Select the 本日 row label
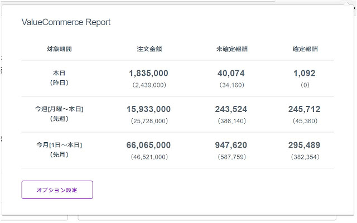The image size is (357, 223). click(59, 73)
